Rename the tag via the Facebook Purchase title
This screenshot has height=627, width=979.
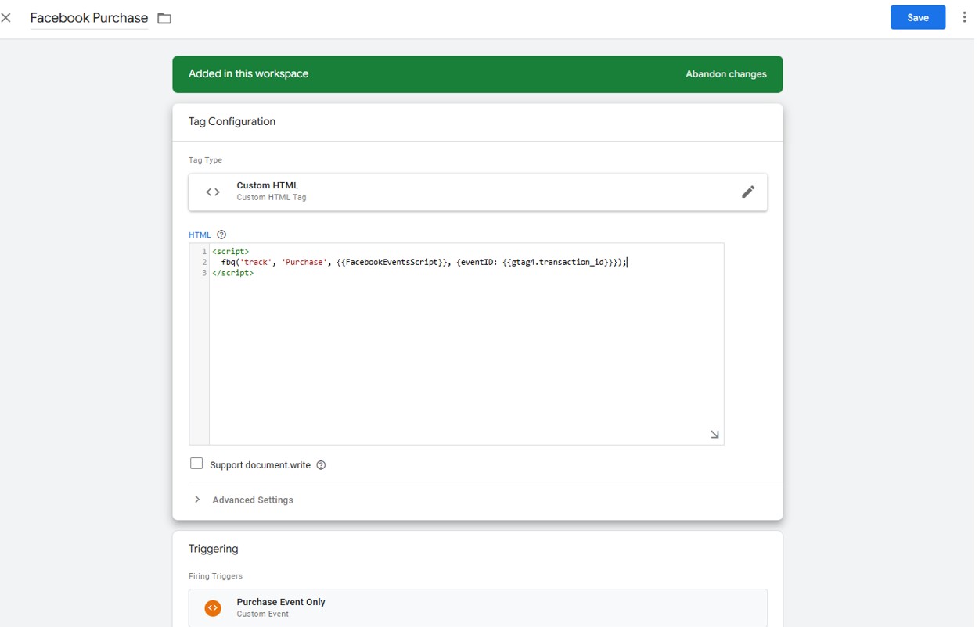tap(89, 18)
